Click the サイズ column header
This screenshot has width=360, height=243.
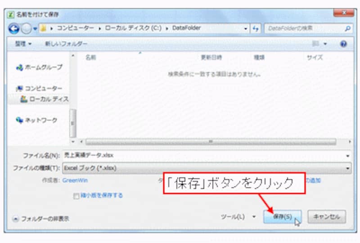[x=315, y=58]
